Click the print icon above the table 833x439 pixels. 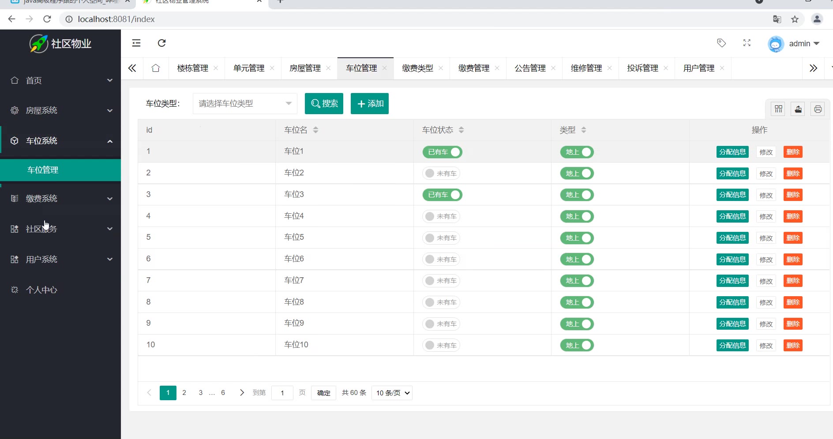[x=818, y=109]
